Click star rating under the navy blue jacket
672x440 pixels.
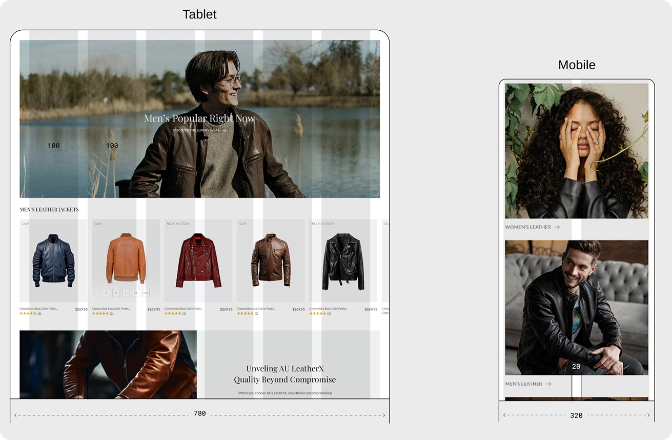click(28, 313)
